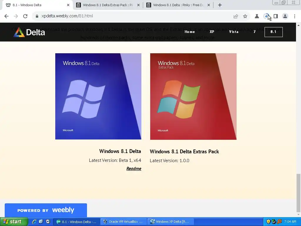Open the XP nav item
Screen dimensions: 301x226
pyautogui.click(x=212, y=32)
